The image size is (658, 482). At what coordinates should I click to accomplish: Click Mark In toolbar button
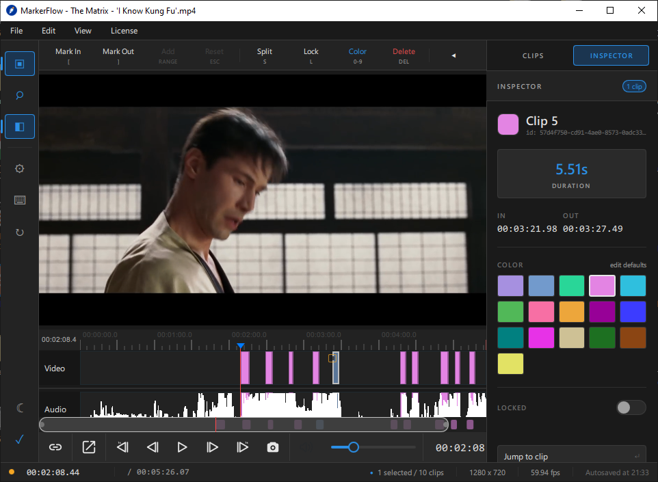point(68,55)
